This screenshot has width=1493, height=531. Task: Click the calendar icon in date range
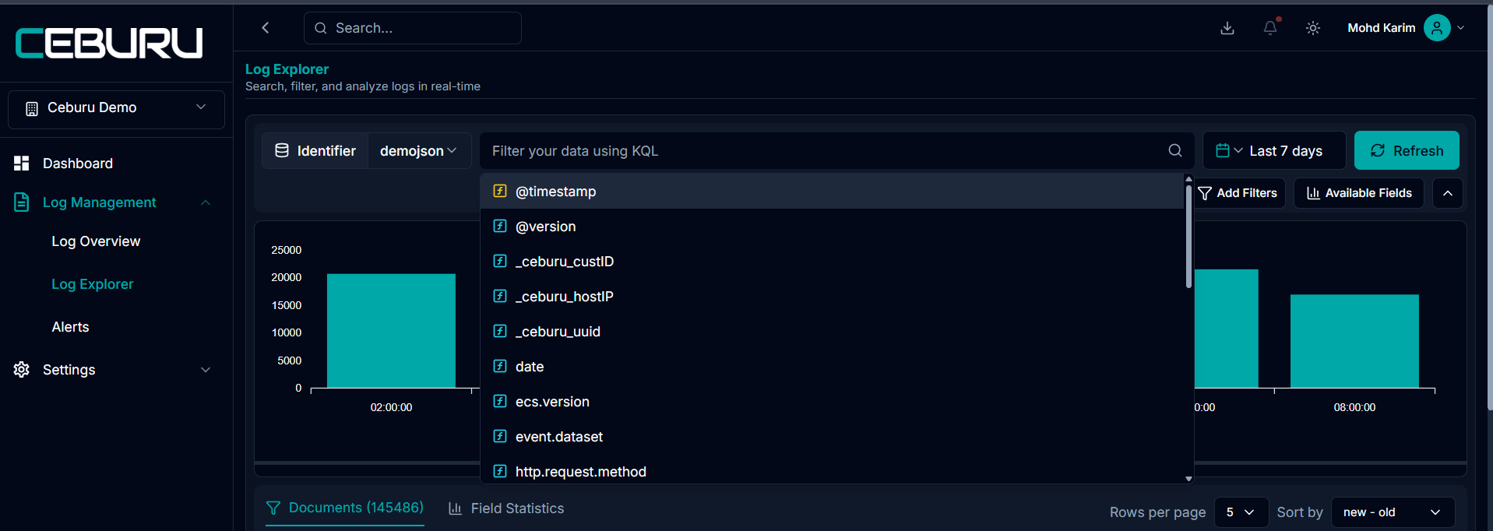coord(1223,150)
